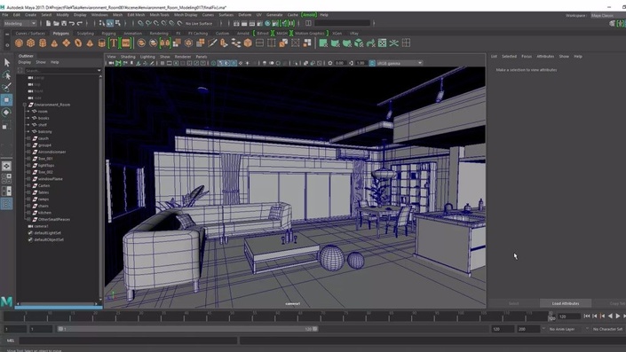Viewport: 626px width, 352px height.
Task: Create a polygon pipe from the shelf
Action: [102, 43]
